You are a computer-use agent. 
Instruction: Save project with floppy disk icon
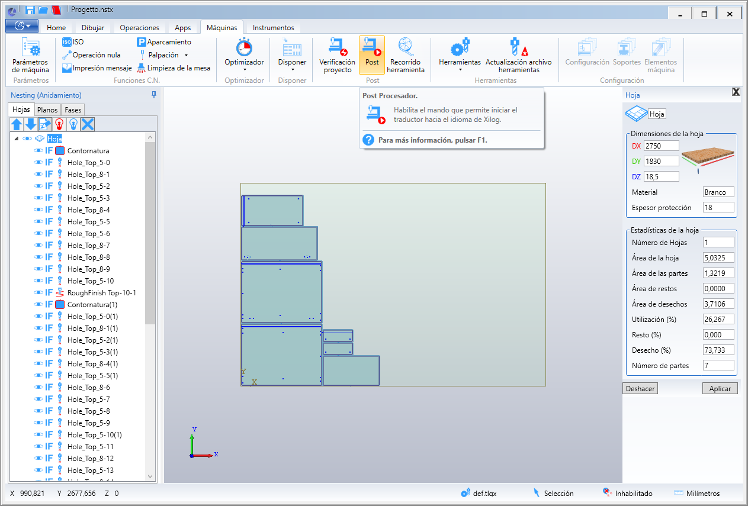point(30,9)
